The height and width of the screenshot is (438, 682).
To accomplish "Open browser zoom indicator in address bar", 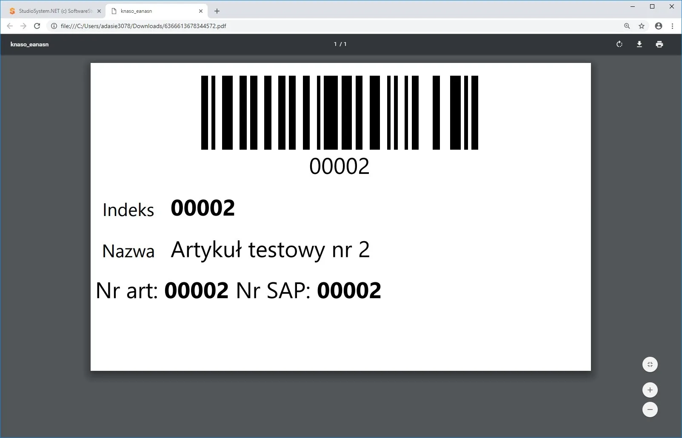I will [x=627, y=26].
